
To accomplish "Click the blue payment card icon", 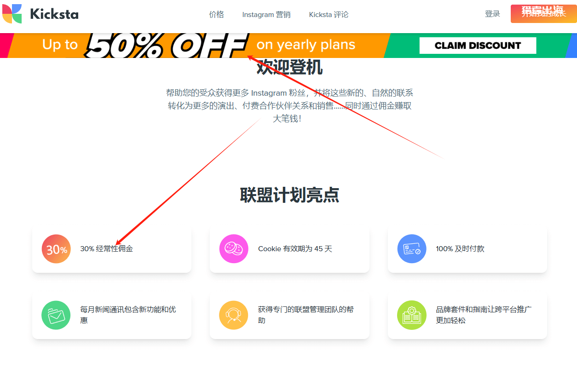I will pyautogui.click(x=412, y=249).
